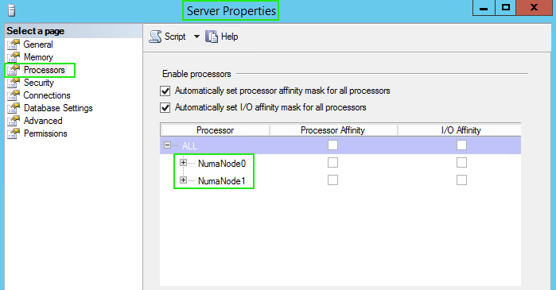Uncheck automatic I/O affinity mask checkbox
Image resolution: width=556 pixels, height=290 pixels.
click(165, 107)
